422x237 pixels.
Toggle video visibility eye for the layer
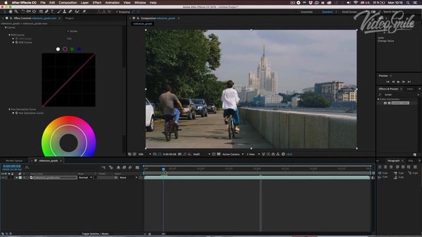point(3,178)
